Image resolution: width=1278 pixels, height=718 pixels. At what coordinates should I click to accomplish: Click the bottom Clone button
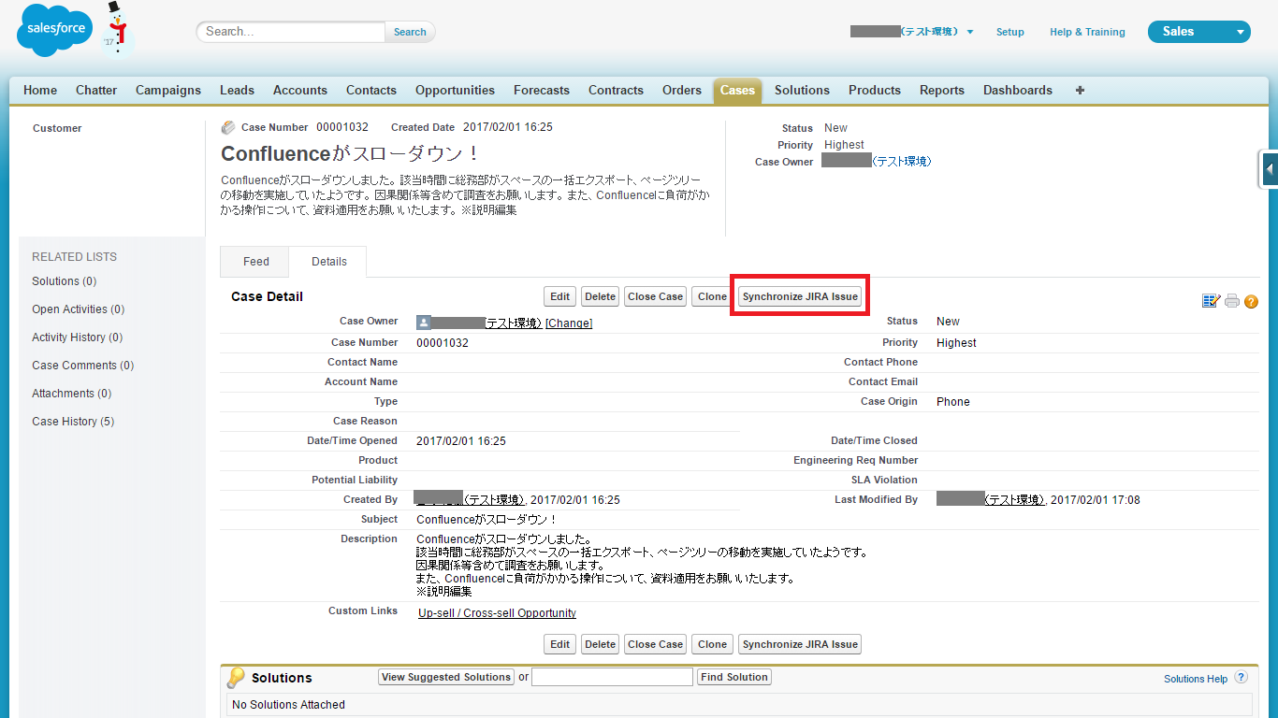[712, 644]
